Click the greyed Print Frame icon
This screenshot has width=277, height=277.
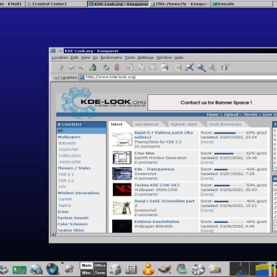click(x=178, y=67)
